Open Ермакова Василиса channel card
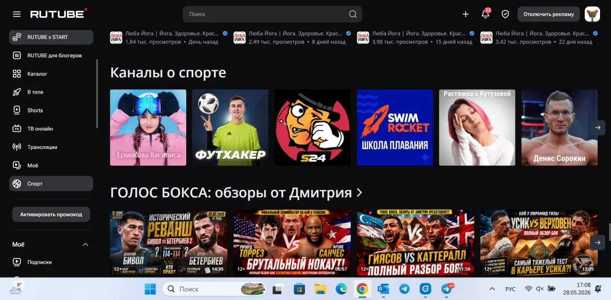Viewport: 611px width, 300px height. pos(148,128)
